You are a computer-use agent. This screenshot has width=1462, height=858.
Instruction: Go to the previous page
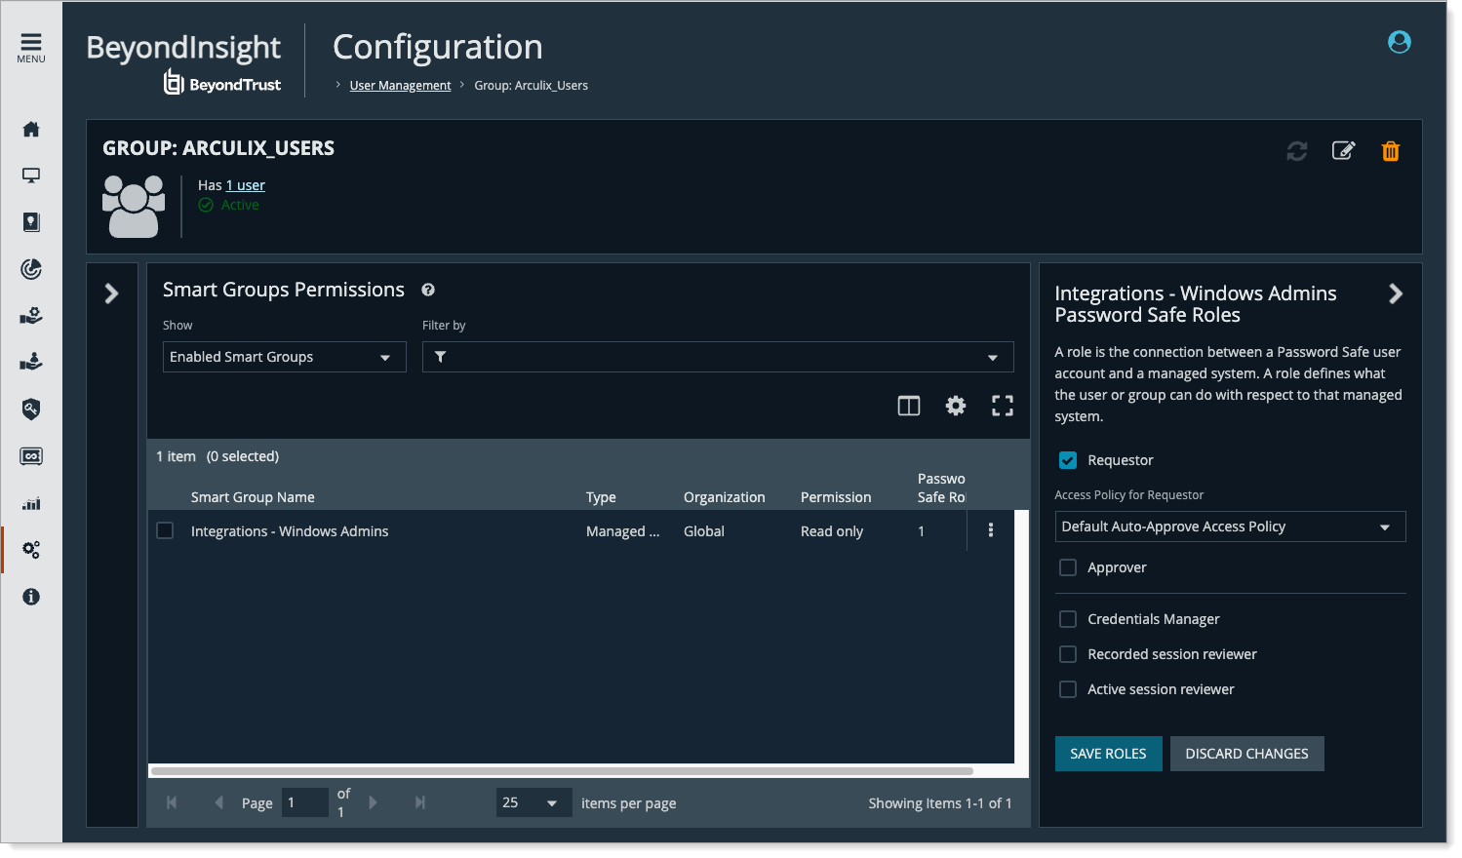tap(218, 802)
